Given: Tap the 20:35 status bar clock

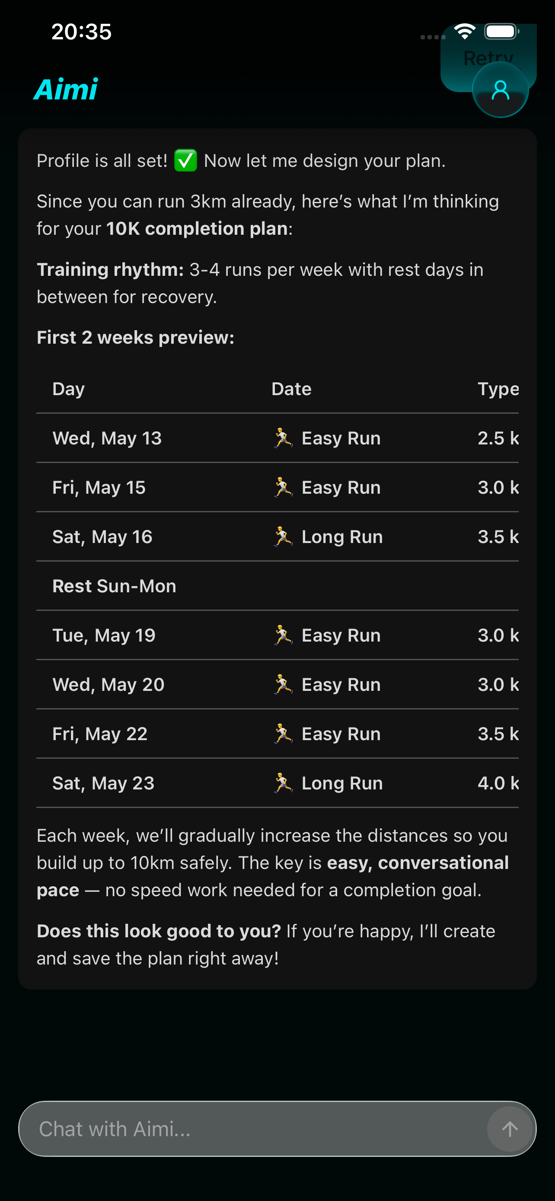Looking at the screenshot, I should tap(82, 32).
